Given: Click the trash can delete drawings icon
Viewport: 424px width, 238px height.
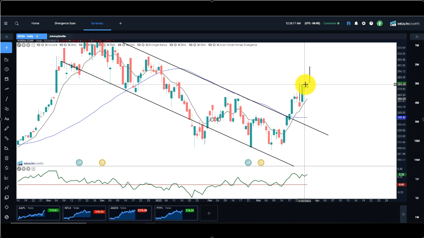Looking at the screenshot, I should [x=7, y=158].
